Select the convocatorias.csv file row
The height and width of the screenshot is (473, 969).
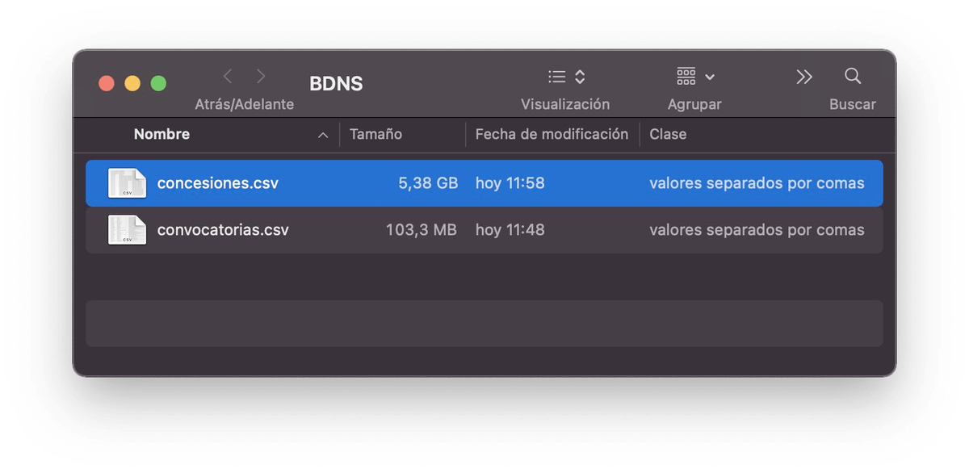point(484,230)
